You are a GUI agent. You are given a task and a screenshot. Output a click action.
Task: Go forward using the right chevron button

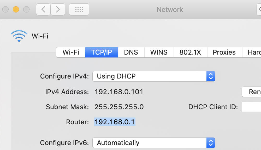(x=58, y=10)
